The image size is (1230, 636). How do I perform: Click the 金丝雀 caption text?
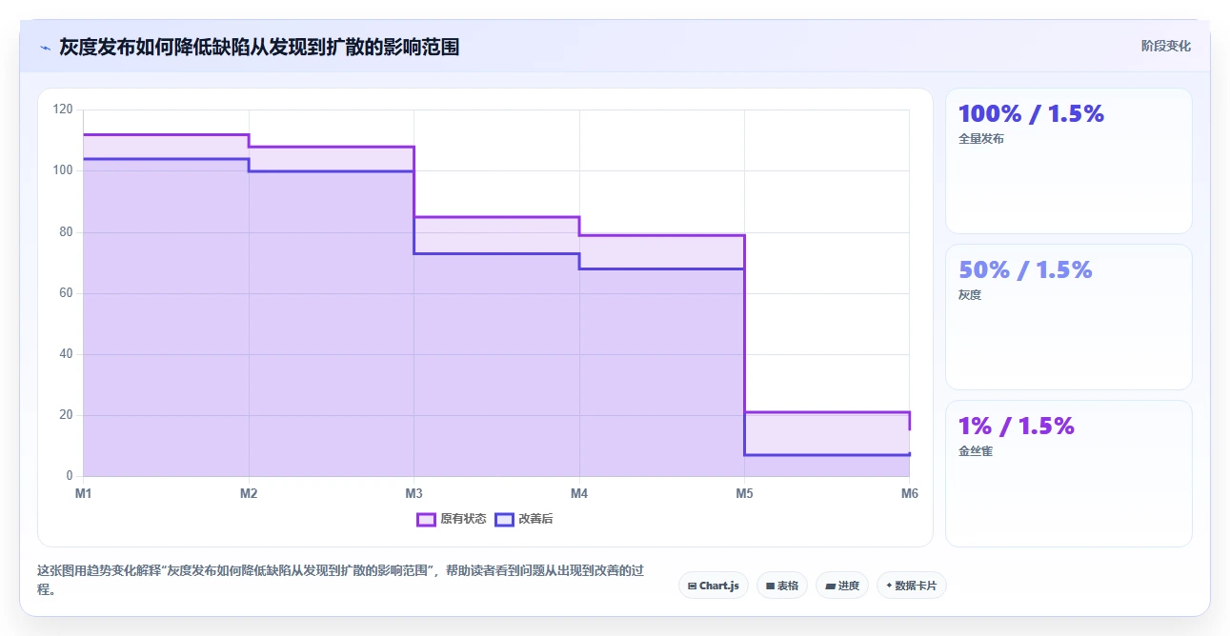click(976, 450)
